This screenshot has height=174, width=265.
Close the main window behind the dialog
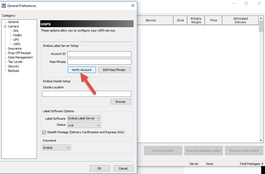pyautogui.click(x=259, y=3)
